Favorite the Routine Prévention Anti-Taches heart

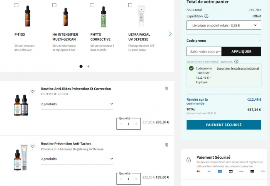32,146
